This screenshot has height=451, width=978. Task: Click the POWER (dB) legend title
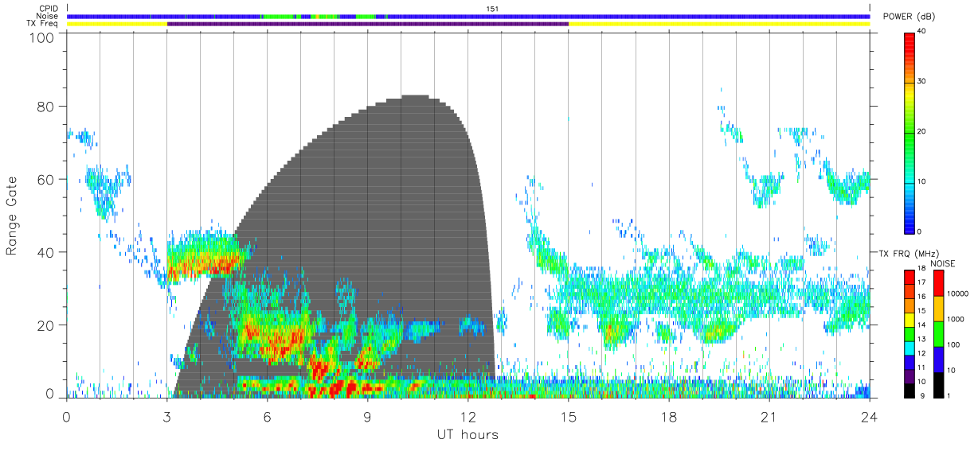910,17
